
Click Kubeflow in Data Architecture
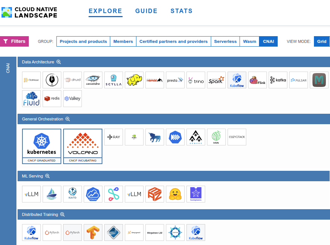[237, 80]
